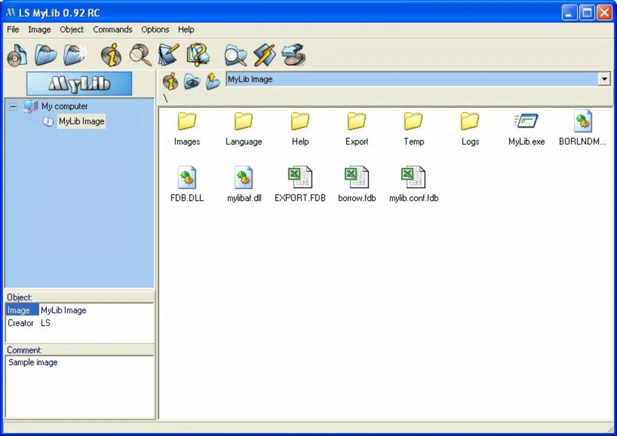Select the mylibaf.dll file
This screenshot has width=617, height=436.
244,184
